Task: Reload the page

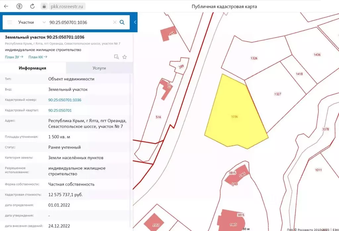Action: (x=32, y=6)
